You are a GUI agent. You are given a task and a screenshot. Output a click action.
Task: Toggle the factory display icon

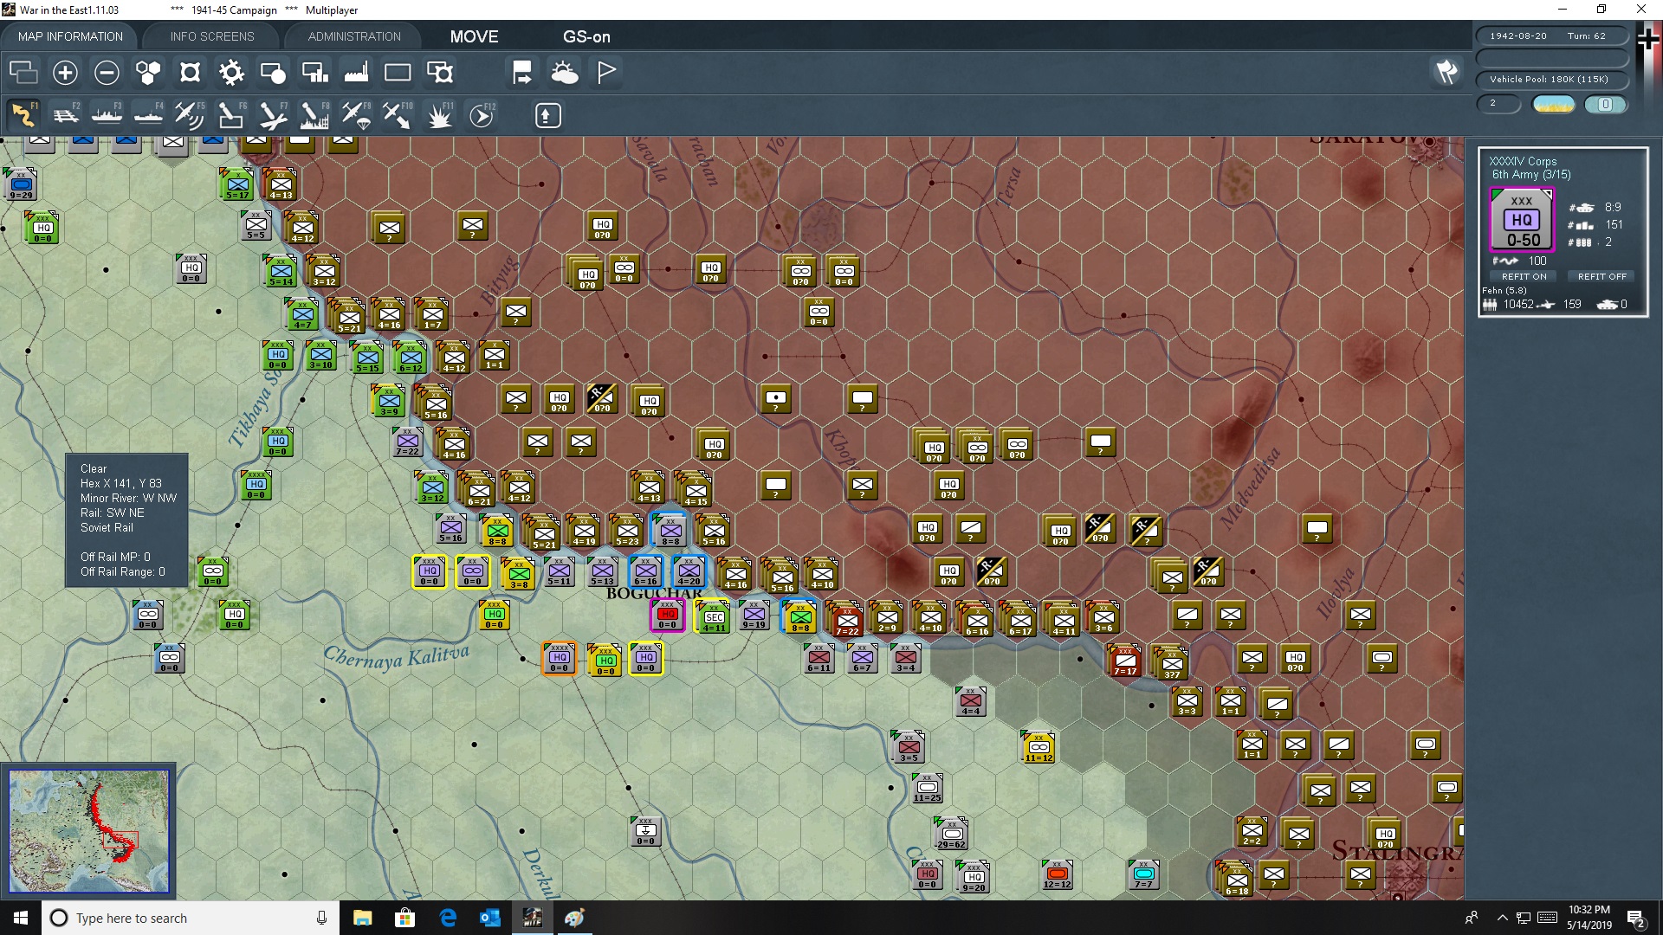356,73
